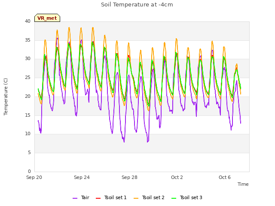The image size is (275, 206).
Task: Click the Temperature (C) y-axis label
Action: tap(6, 97)
